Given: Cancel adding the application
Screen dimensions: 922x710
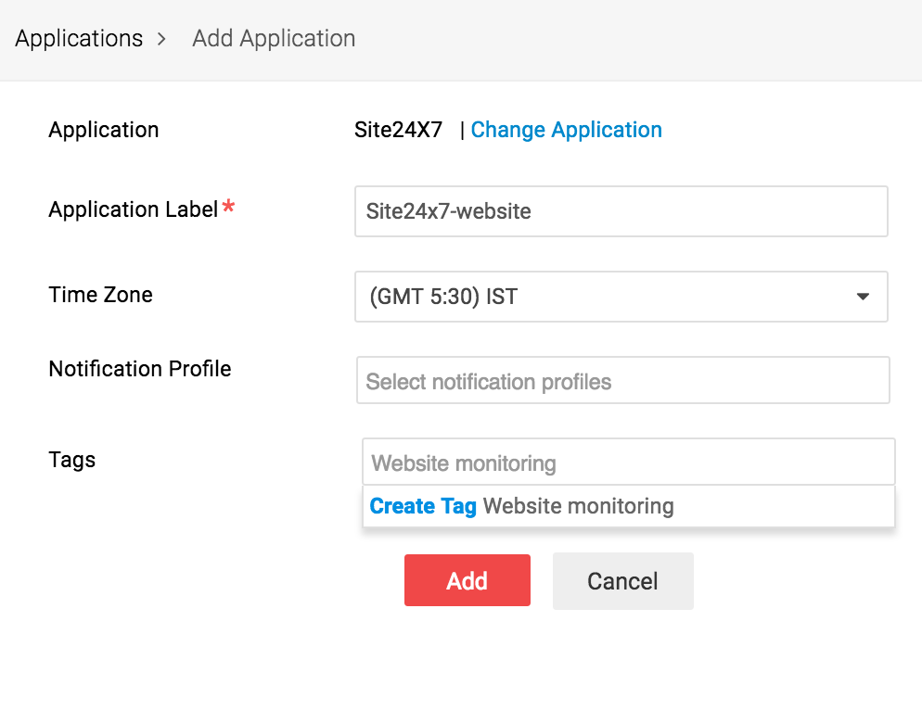Looking at the screenshot, I should [x=622, y=580].
